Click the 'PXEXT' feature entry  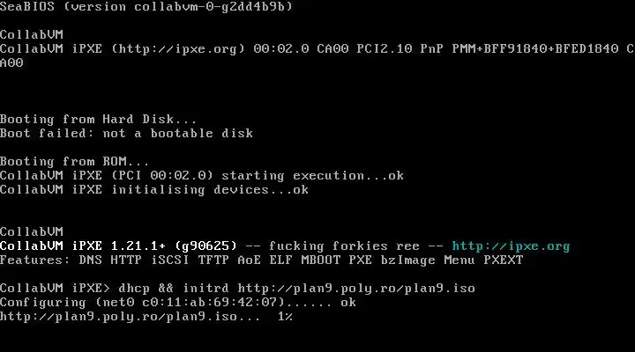point(503,260)
